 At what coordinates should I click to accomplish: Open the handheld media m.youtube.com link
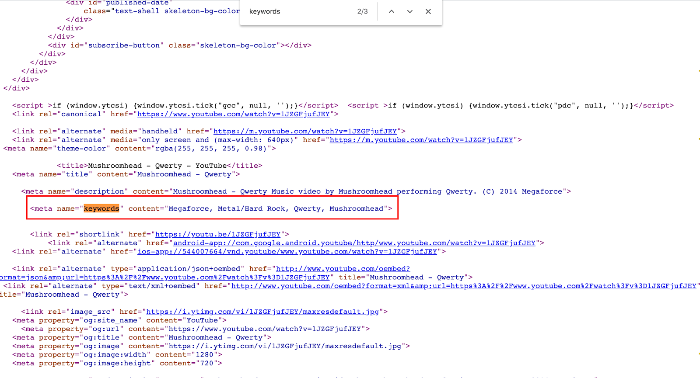[305, 131]
